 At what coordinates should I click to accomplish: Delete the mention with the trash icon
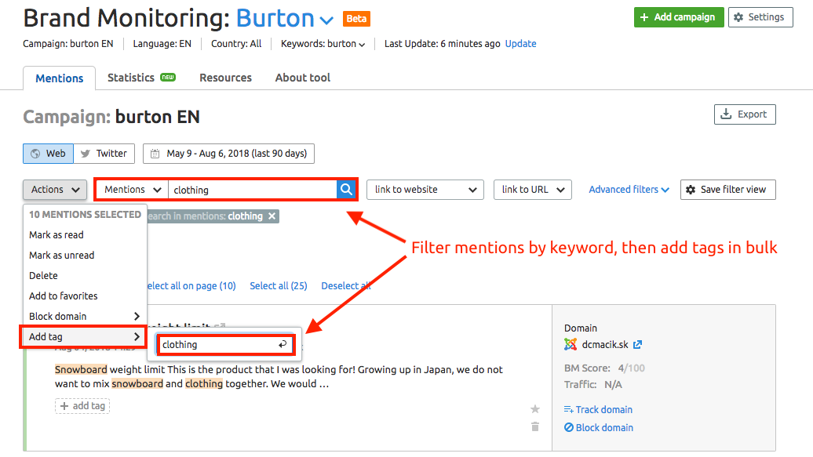point(535,426)
